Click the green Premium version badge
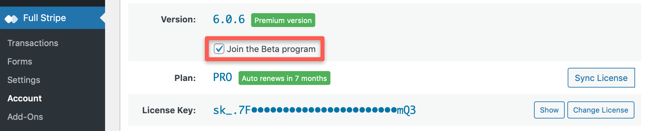Viewport: 647px width, 131px height. pyautogui.click(x=283, y=20)
